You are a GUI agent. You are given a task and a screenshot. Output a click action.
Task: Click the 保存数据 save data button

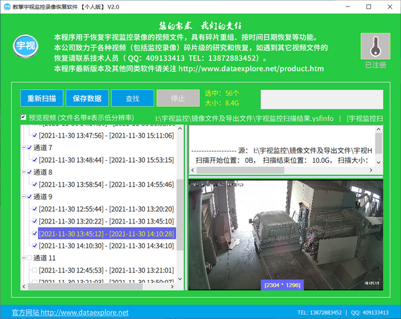(x=87, y=98)
